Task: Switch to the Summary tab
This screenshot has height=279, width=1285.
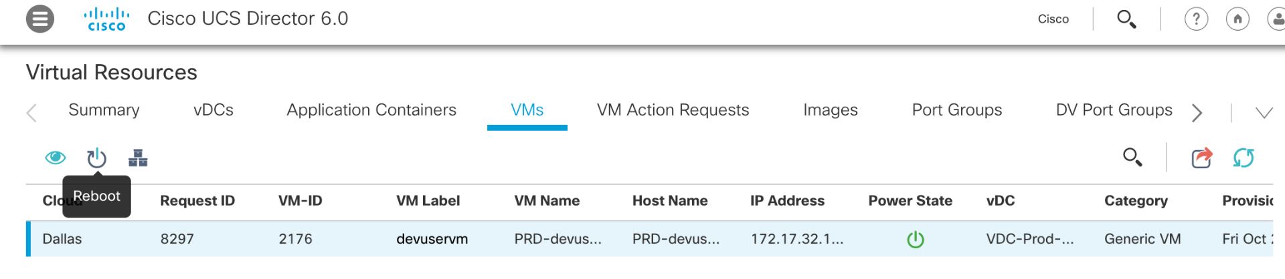Action: (104, 110)
